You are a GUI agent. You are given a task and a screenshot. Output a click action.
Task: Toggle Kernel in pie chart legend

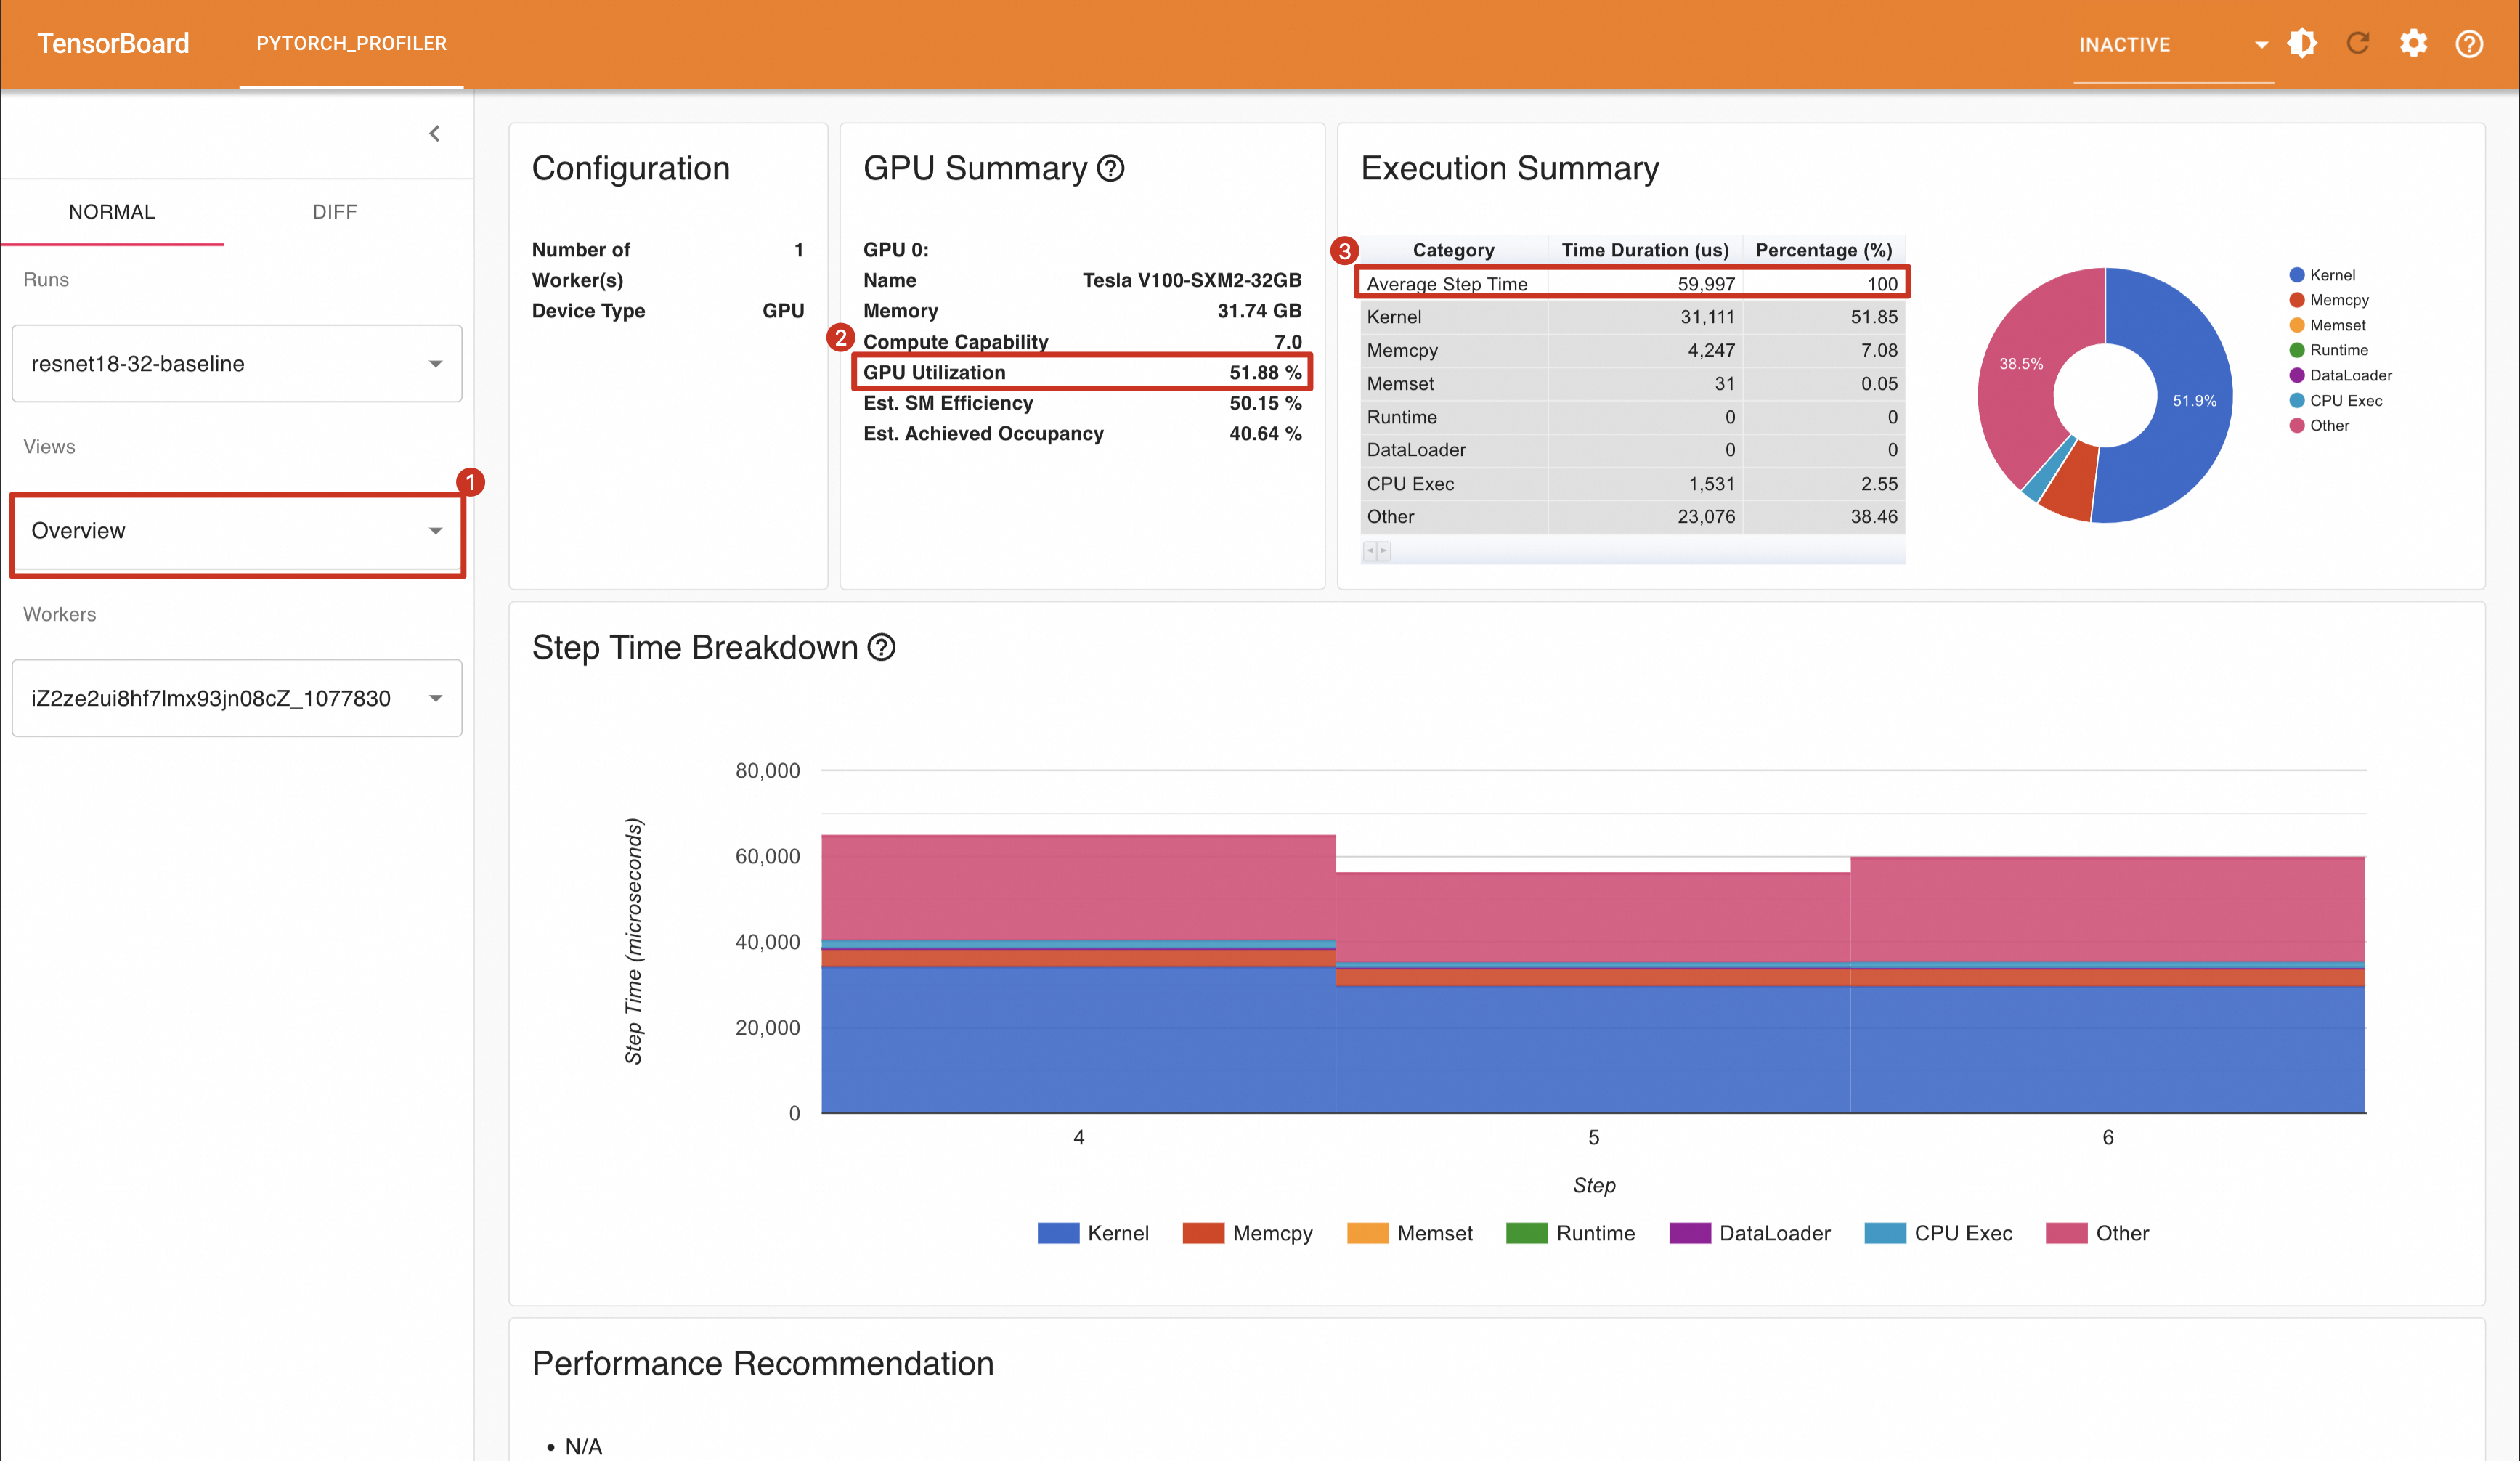pyautogui.click(x=2322, y=275)
